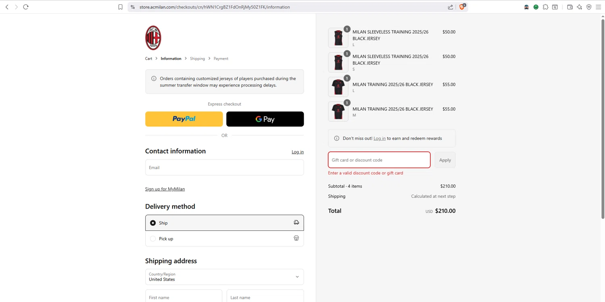
Task: Click the Email input field
Action: pos(224,168)
